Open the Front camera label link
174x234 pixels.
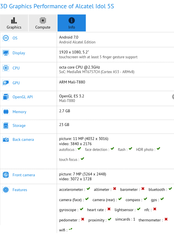pos(24,175)
